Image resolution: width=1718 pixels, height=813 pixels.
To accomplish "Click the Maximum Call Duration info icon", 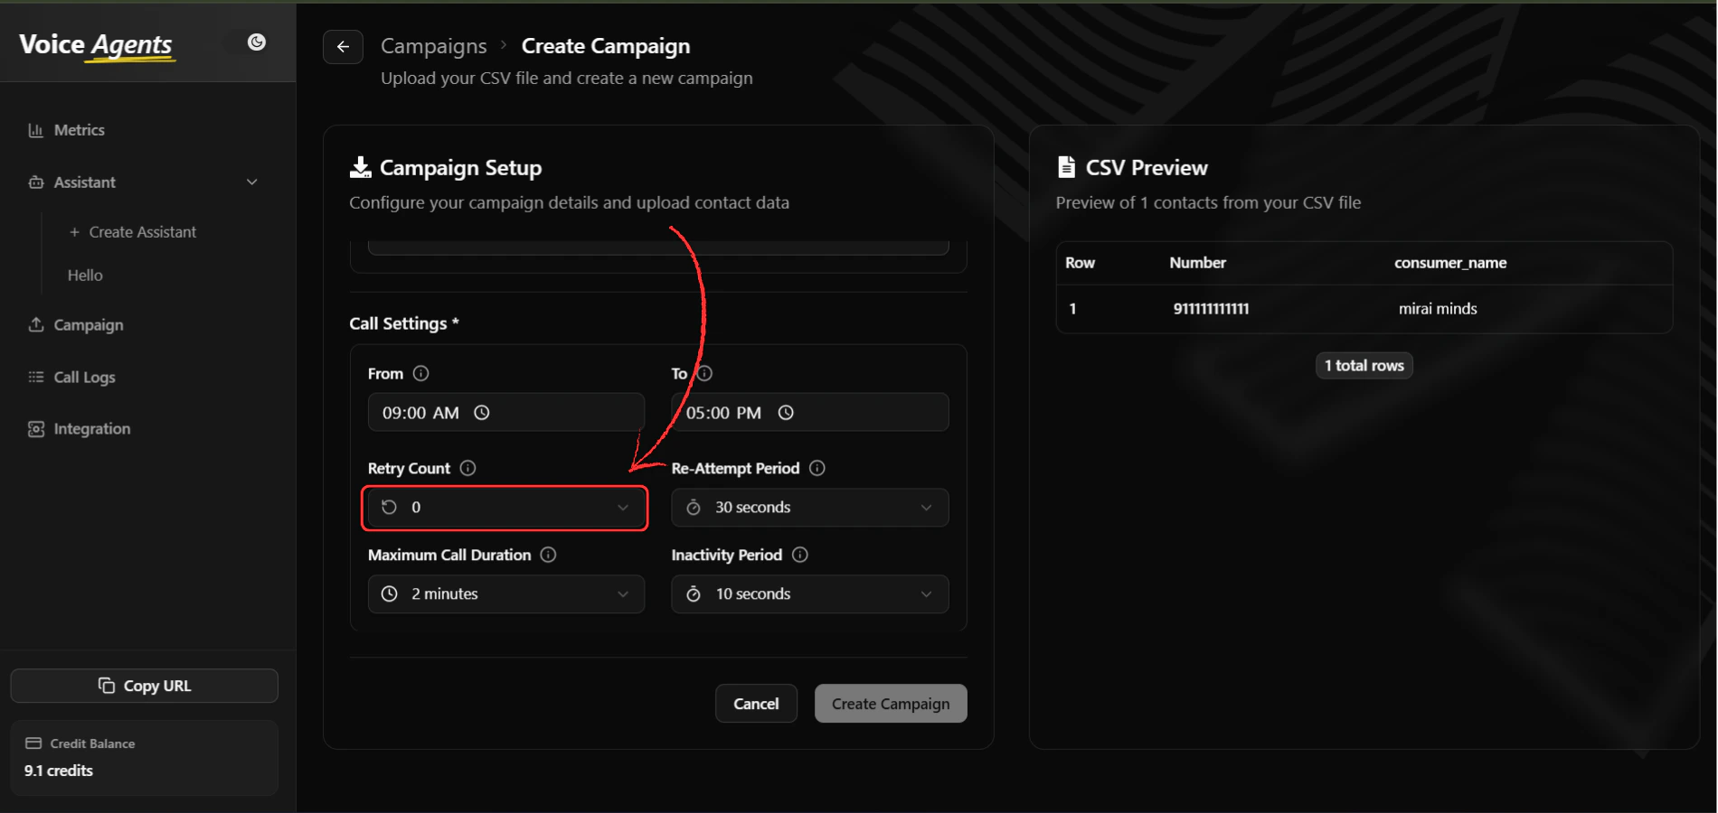I will 549,555.
